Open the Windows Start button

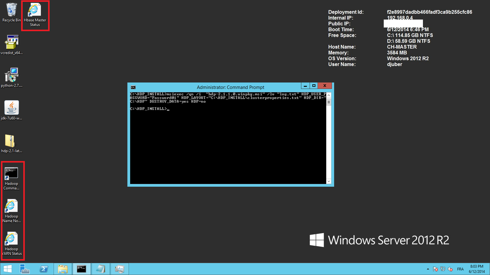tap(8, 269)
